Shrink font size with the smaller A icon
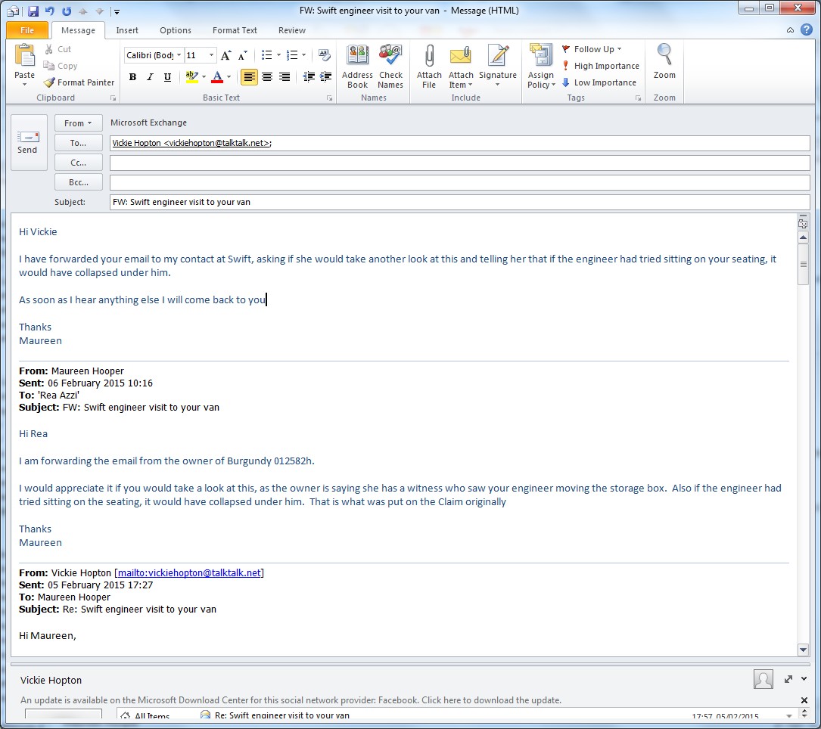 242,55
